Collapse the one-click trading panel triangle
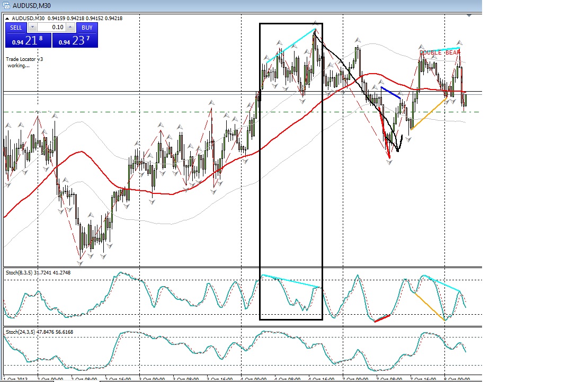Image resolution: width=570 pixels, height=382 pixels. 7,19
